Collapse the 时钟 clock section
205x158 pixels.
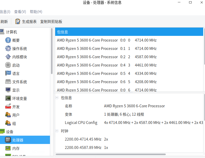[x=57, y=131]
